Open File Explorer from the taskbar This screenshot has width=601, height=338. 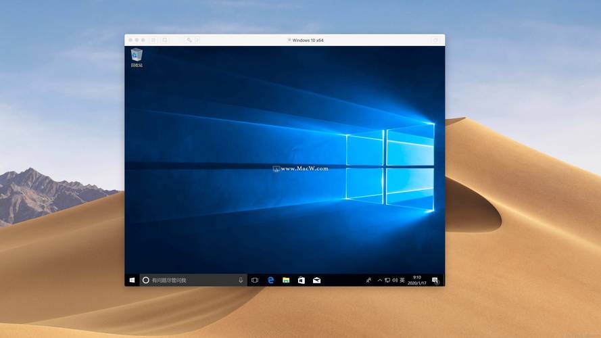(286, 280)
